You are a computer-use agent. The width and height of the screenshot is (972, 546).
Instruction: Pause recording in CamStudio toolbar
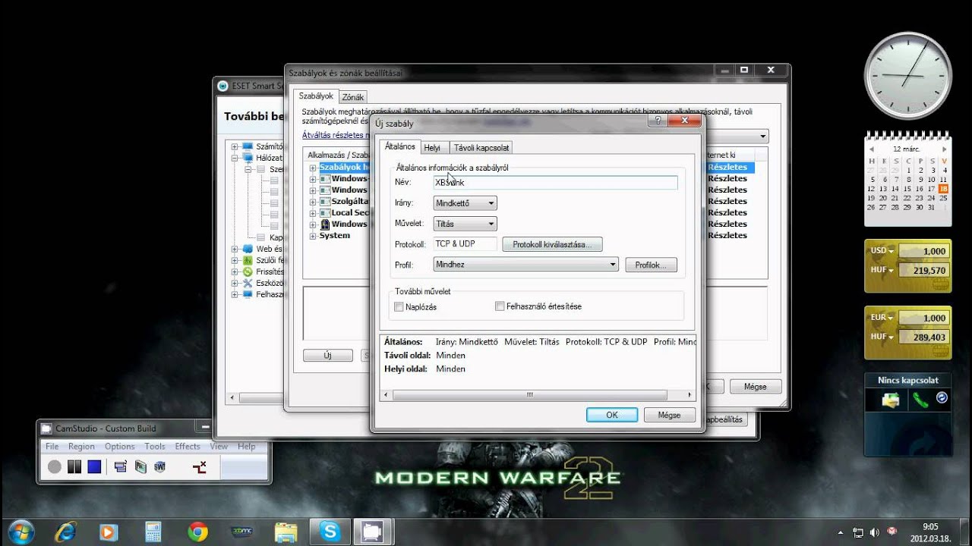coord(74,467)
